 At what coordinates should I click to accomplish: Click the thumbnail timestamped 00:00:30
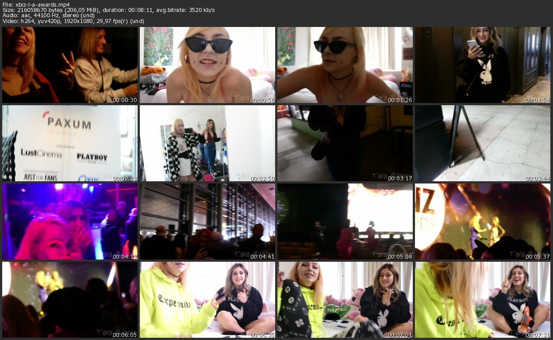(70, 65)
